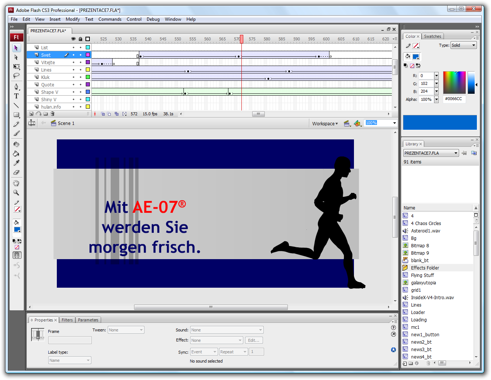
Task: Select the Eyedropper tool
Action: click(16, 163)
